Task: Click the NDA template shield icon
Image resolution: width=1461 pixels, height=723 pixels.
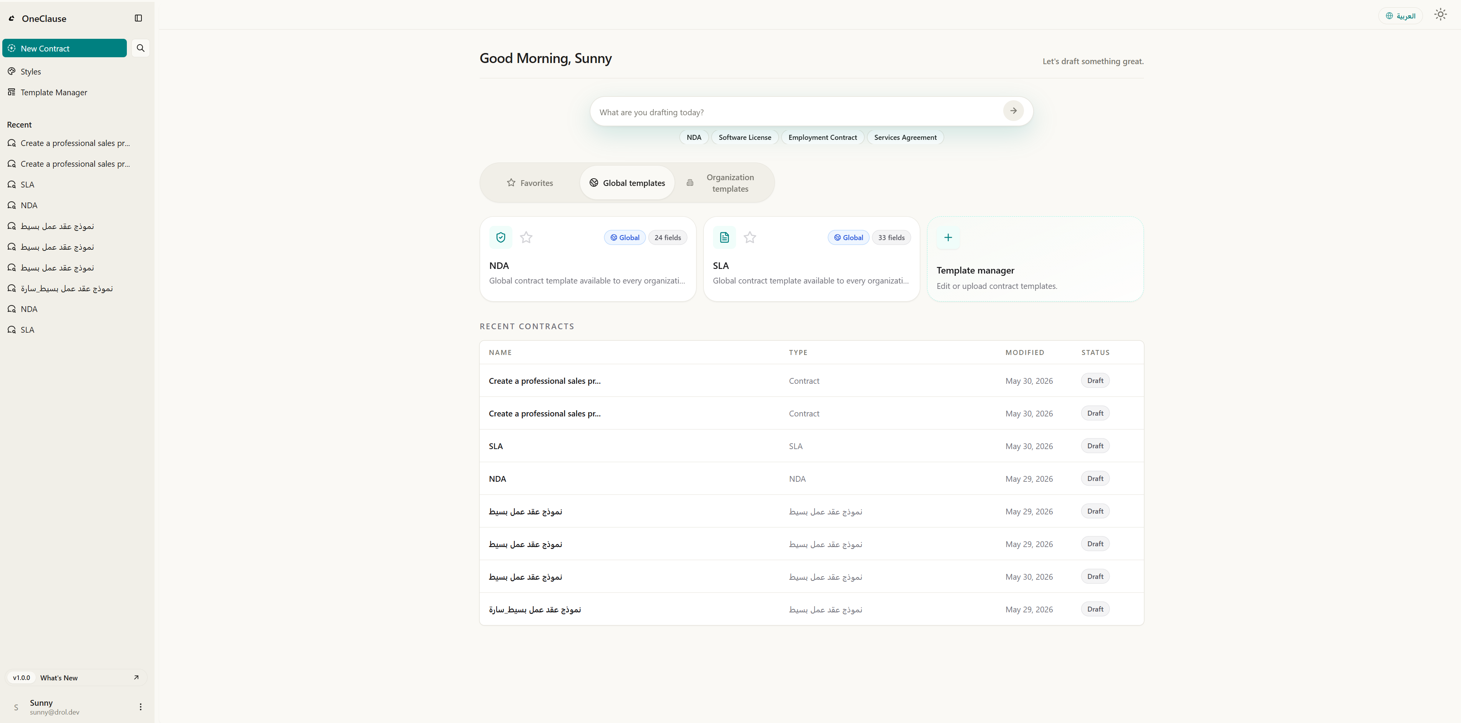Action: point(501,237)
